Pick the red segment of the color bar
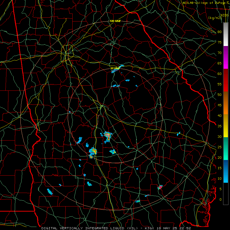This screenshot has width=230, height=230. pyautogui.click(x=226, y=80)
